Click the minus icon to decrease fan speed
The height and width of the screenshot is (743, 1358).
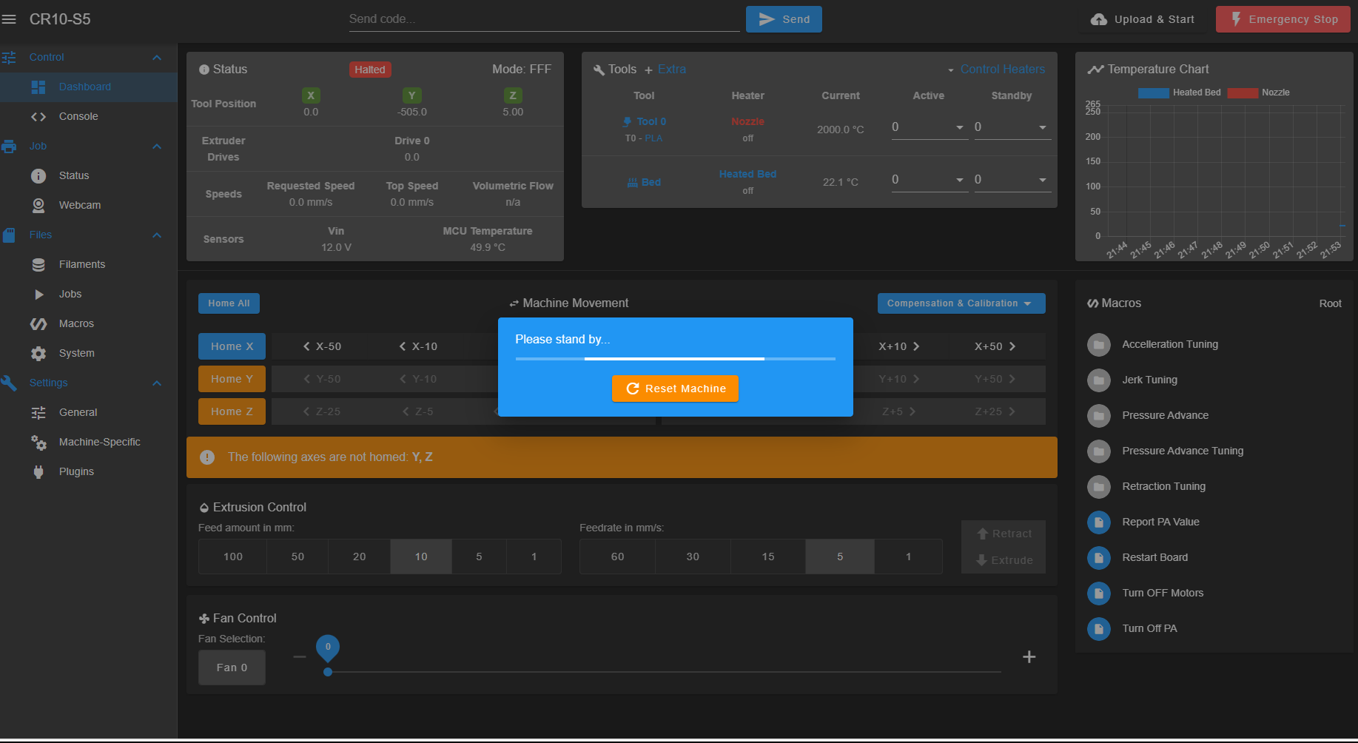(x=300, y=656)
